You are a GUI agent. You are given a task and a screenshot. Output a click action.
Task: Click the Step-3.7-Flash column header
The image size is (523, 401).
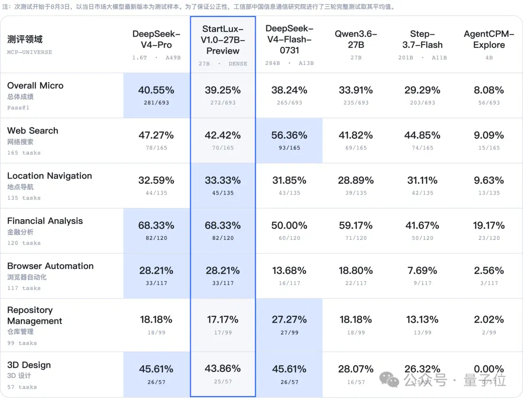pyautogui.click(x=422, y=45)
